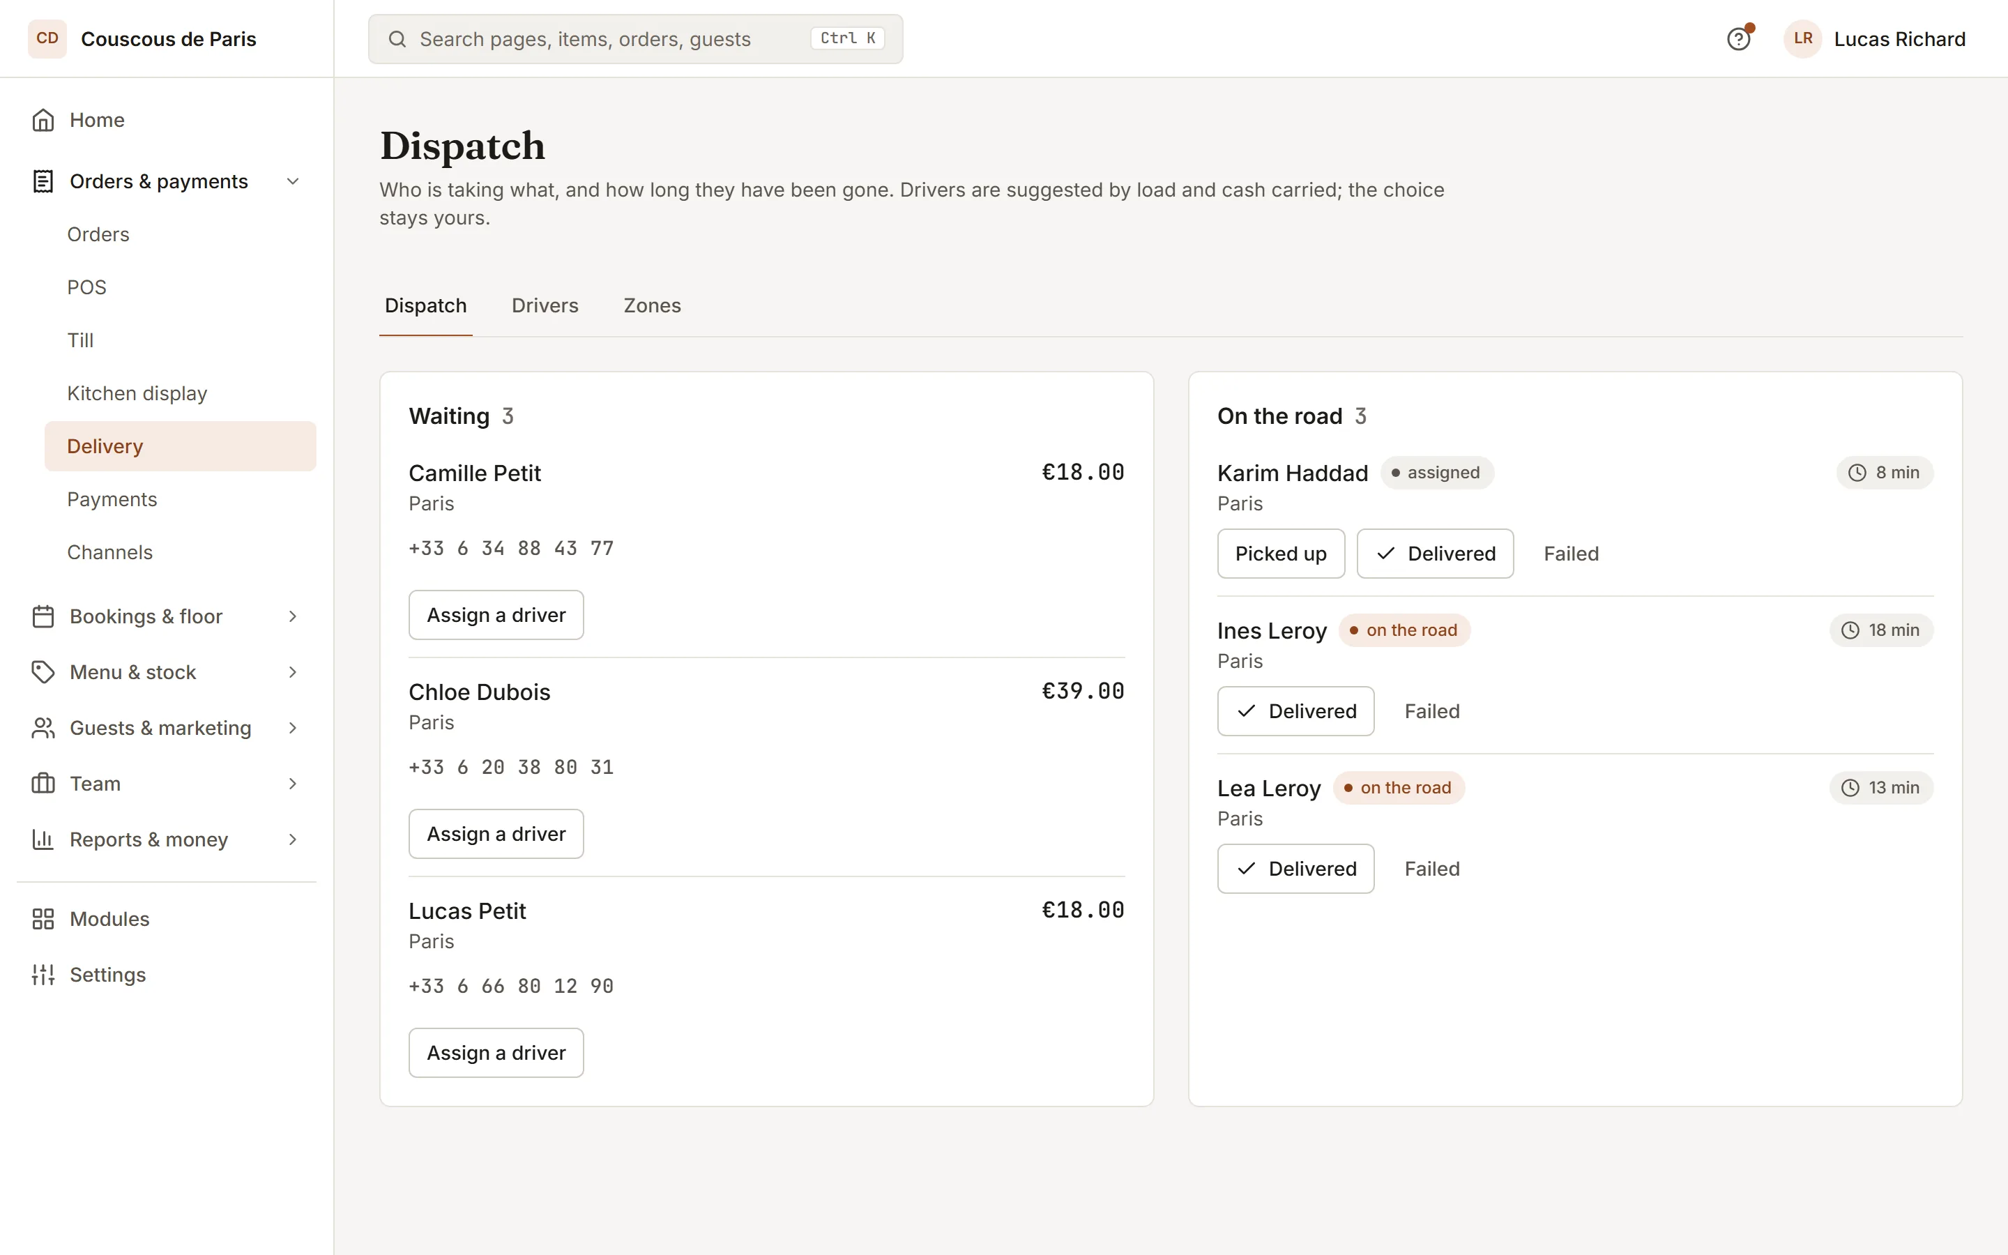Image resolution: width=2008 pixels, height=1255 pixels.
Task: Expand the Bookings & floor section
Action: (293, 616)
